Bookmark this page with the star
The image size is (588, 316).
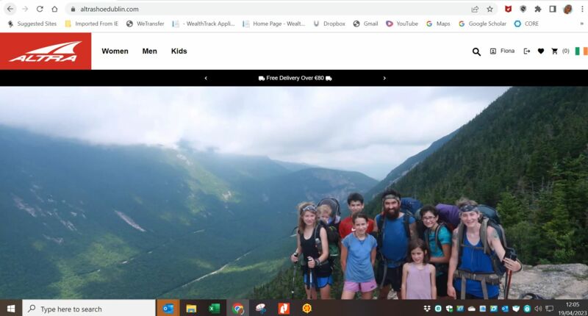(490, 9)
